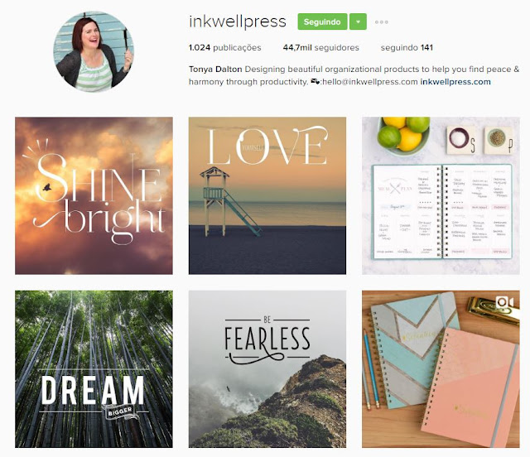The width and height of the screenshot is (530, 457).
Task: View the 44,7mil seguidores list
Action: 320,48
